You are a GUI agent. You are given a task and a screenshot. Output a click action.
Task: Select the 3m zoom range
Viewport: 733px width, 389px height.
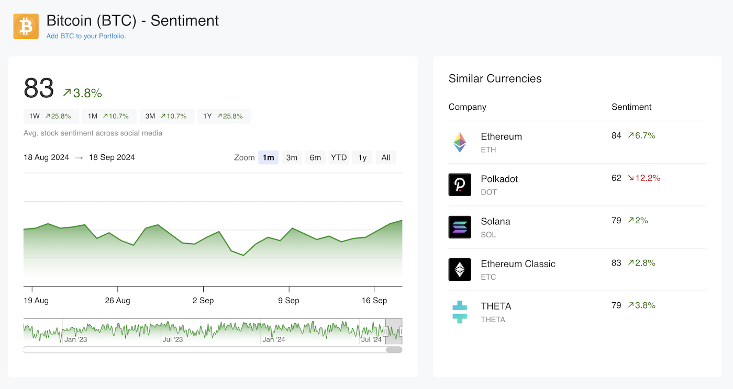(292, 157)
